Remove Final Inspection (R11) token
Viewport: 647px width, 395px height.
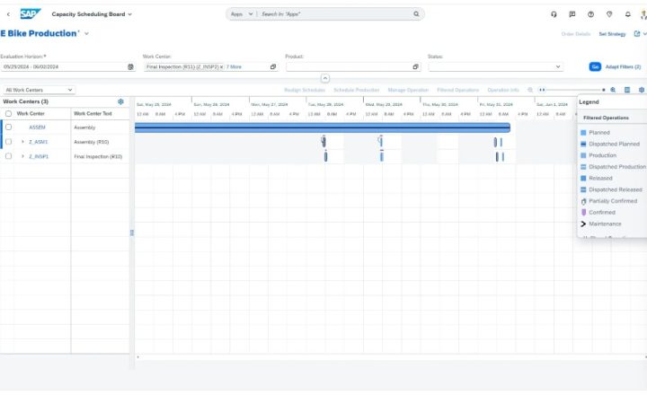(222, 66)
